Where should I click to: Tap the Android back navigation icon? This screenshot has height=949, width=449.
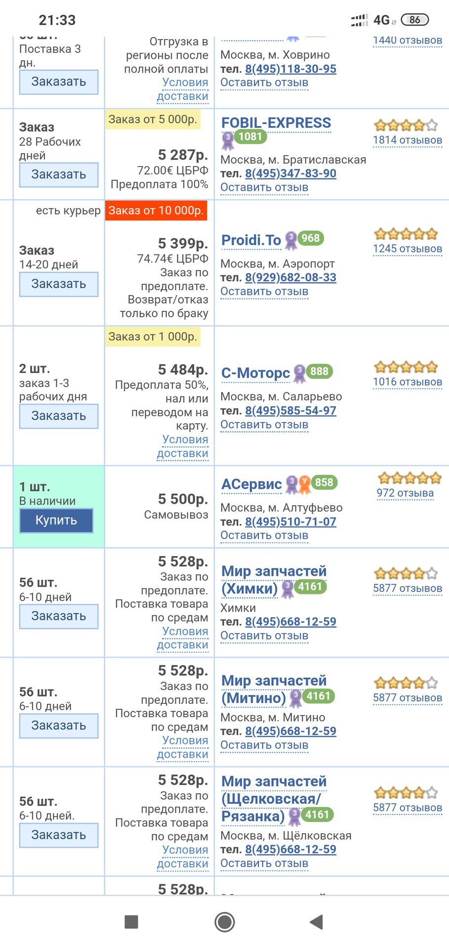316,922
